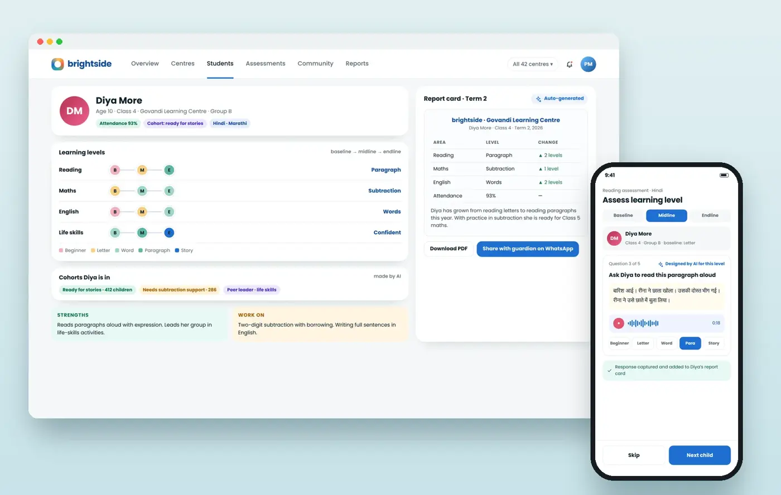This screenshot has width=781, height=495.
Task: Select Midline segment on phone
Action: click(x=667, y=215)
